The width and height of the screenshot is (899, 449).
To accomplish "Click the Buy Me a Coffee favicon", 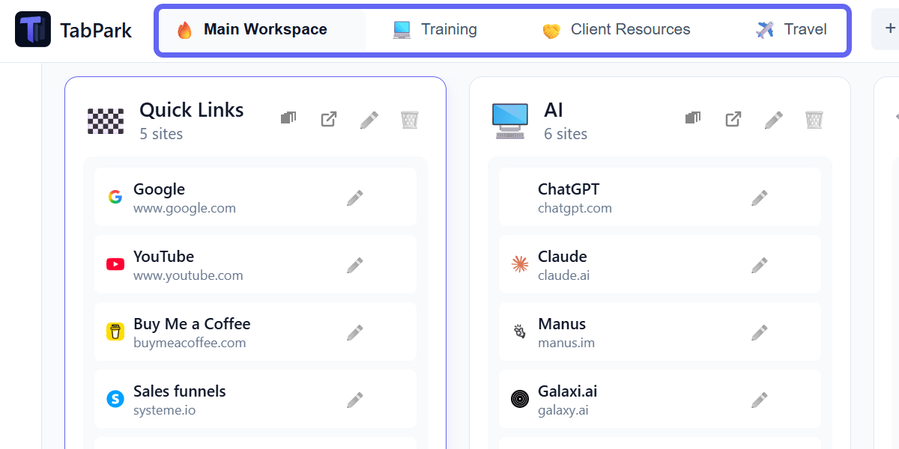I will pyautogui.click(x=115, y=332).
